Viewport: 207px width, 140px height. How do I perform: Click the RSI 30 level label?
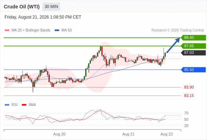[x=186, y=126]
